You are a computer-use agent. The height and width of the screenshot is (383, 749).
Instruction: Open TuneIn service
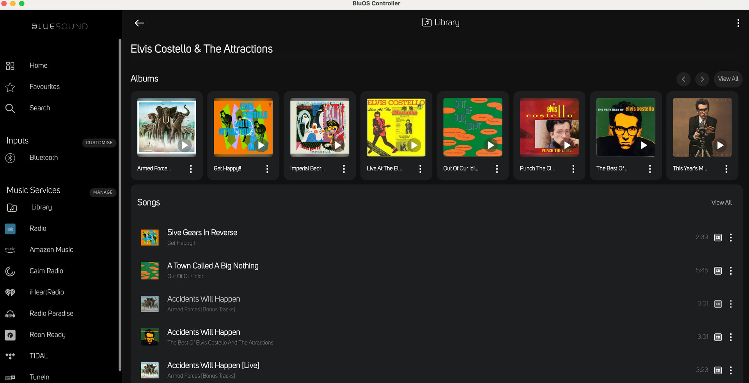[39, 377]
